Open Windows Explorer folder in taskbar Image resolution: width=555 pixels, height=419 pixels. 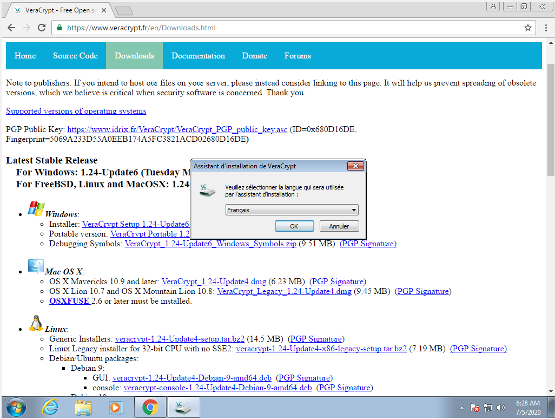83,408
